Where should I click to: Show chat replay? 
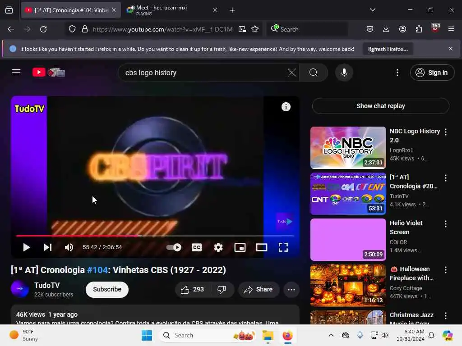(x=380, y=106)
